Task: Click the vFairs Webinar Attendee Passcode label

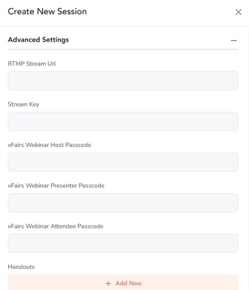Action: click(x=55, y=226)
